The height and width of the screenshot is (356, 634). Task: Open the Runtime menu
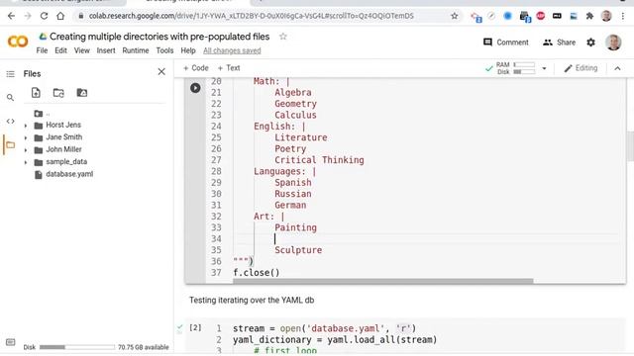136,50
